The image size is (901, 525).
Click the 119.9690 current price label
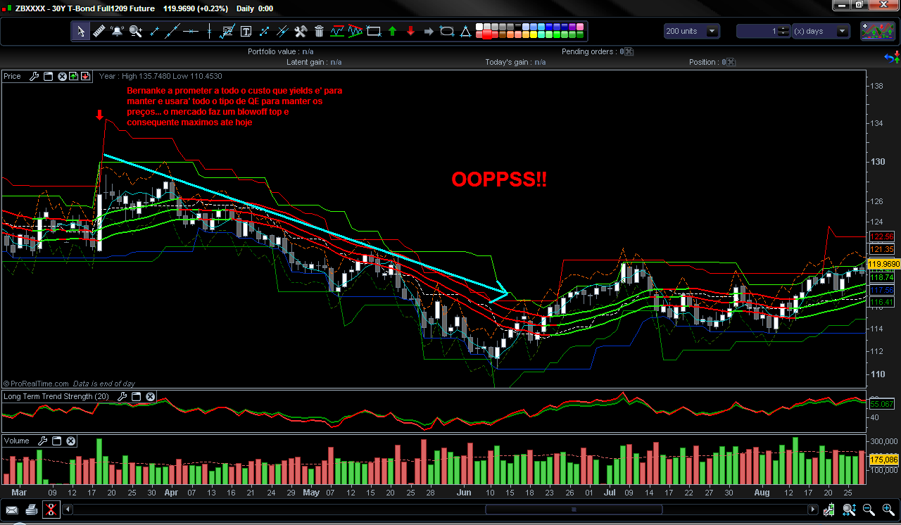883,264
